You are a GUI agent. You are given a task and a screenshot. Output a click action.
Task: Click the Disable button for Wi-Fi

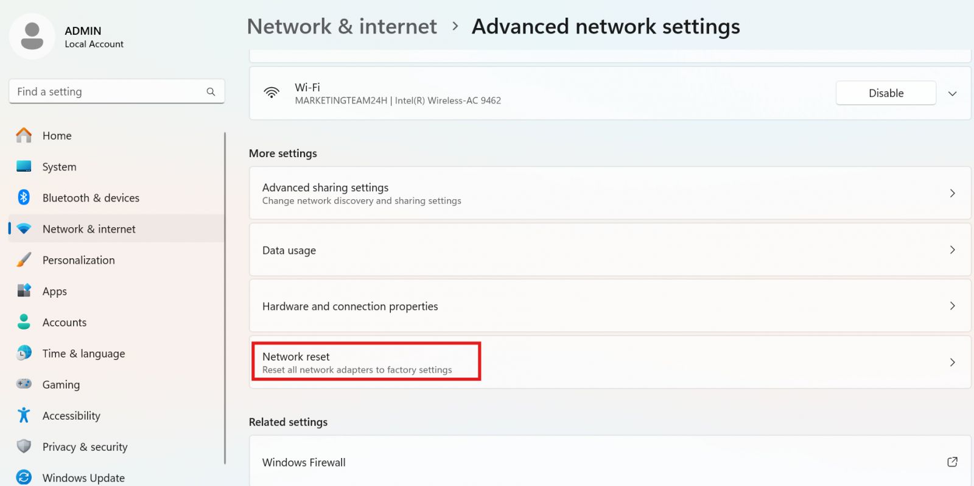coord(886,93)
